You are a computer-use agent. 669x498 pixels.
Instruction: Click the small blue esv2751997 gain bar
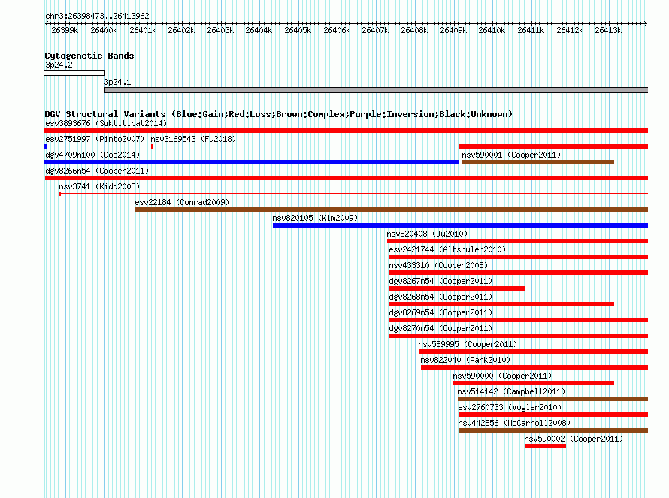pos(46,146)
